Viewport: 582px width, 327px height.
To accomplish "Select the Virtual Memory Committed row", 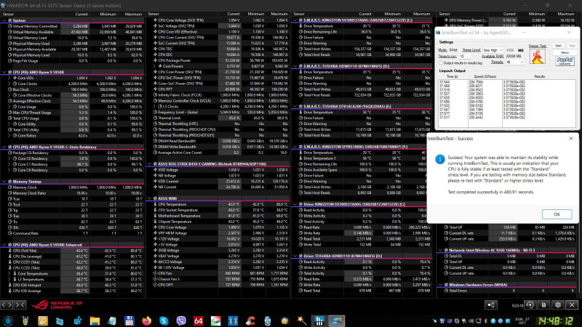I will click(72, 26).
